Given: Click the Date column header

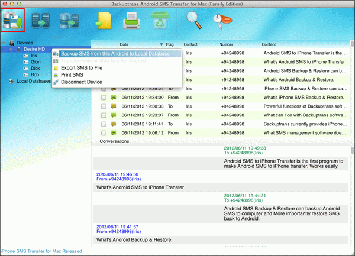Looking at the screenshot, I should [124, 44].
